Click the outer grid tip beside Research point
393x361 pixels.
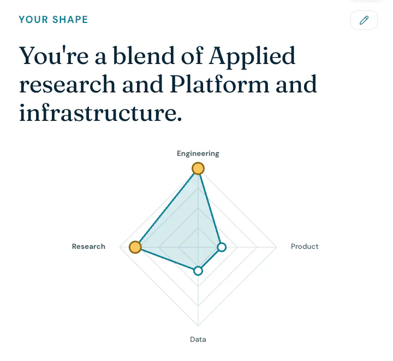click(120, 247)
